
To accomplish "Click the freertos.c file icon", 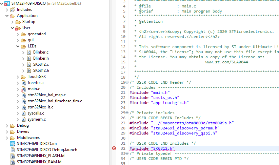I will [x=24, y=83].
